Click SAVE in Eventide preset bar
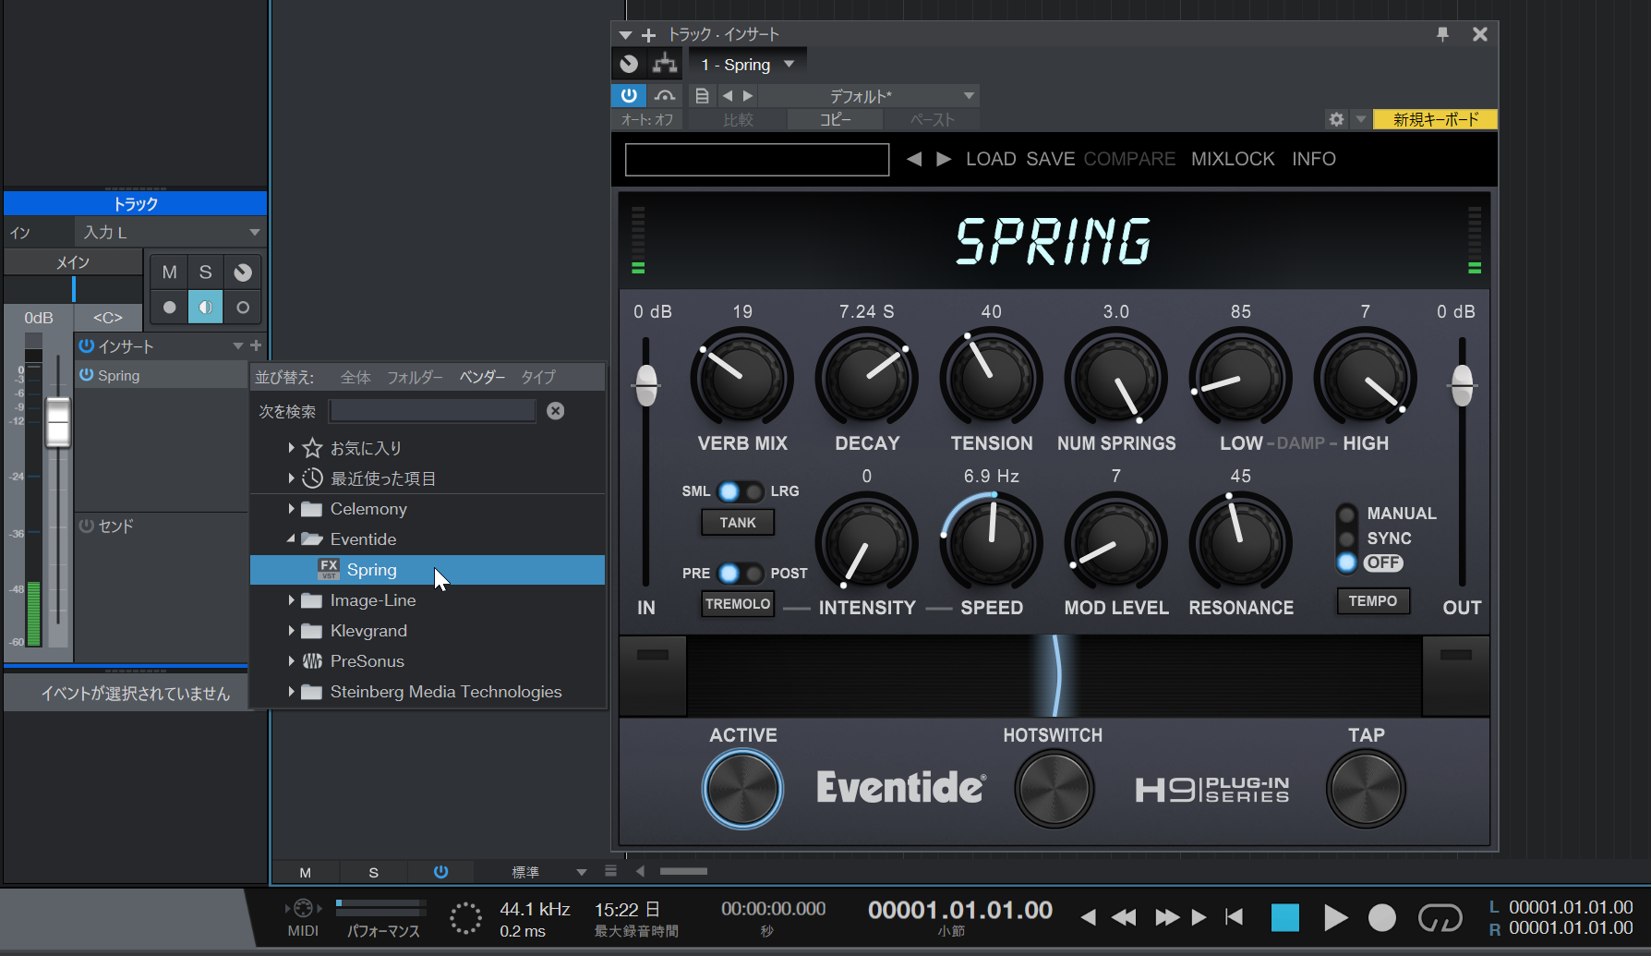1651x956 pixels. coord(1051,159)
